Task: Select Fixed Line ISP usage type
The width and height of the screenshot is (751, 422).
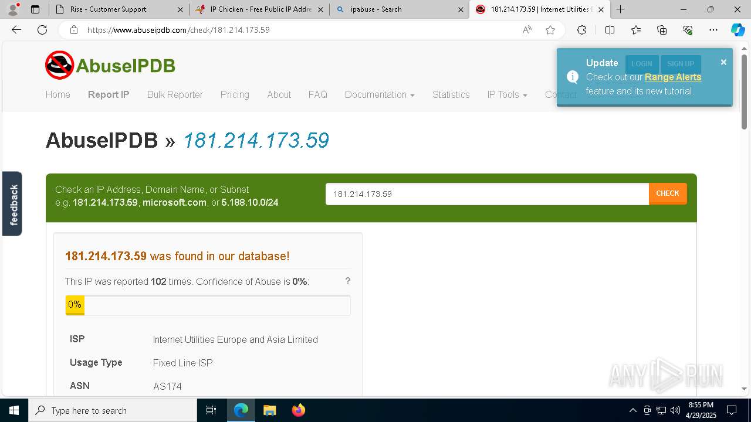Action: tap(182, 363)
